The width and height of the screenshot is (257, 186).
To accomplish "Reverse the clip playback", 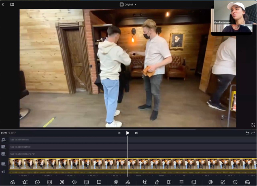I will click(235, 182).
